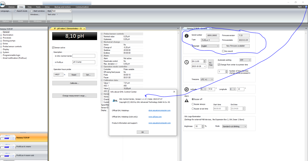Screen dimensions: 308x161
Task: Open the Communication ribbon tab
Action: (82, 7)
